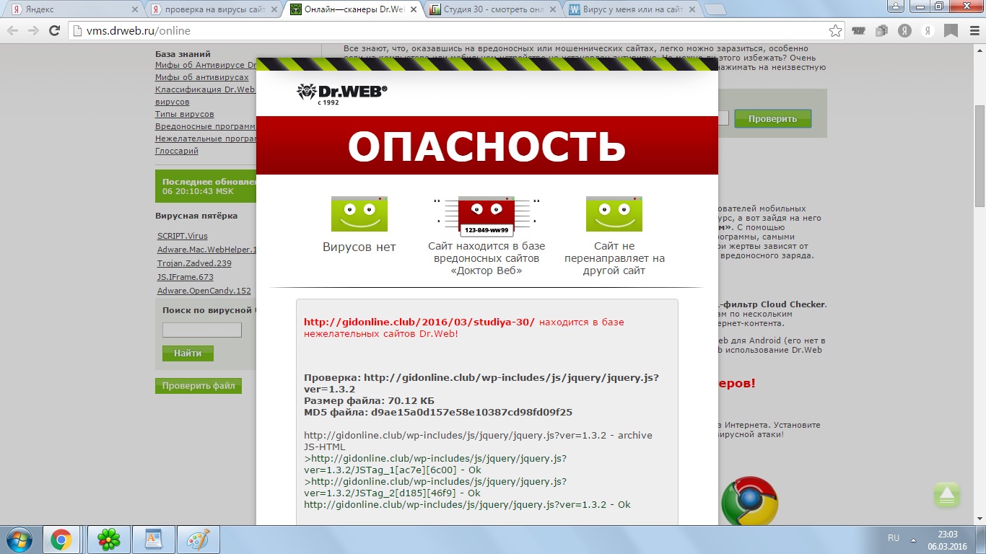Click the RU language indicator

(x=894, y=539)
